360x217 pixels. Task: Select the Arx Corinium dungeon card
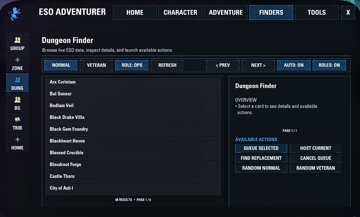pyautogui.click(x=133, y=84)
